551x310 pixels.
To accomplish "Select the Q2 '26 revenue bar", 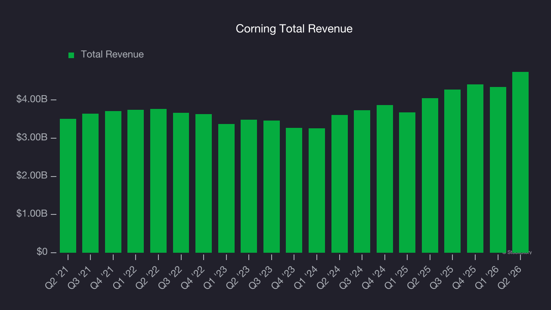I will [x=520, y=162].
